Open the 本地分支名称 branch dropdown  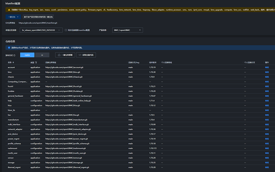coord(41,30)
